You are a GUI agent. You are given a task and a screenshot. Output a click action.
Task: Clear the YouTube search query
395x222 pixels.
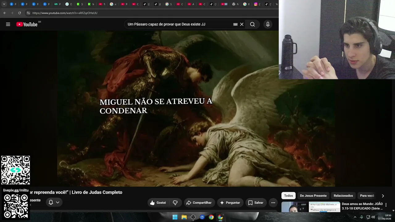(242, 24)
